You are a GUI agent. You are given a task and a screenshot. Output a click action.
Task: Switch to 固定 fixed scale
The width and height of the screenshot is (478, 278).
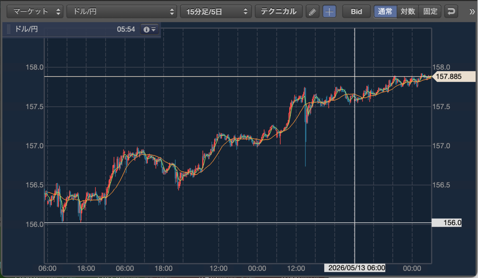[430, 12]
